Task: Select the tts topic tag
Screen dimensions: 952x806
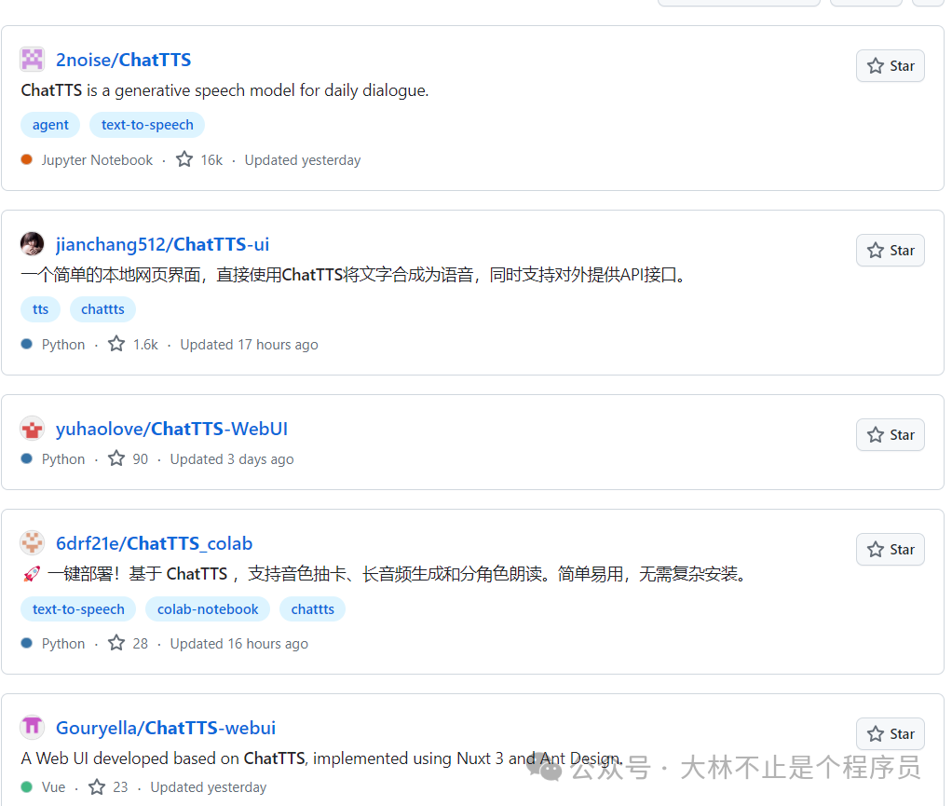Action: tap(40, 309)
